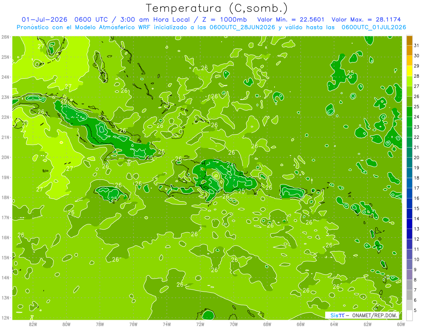
Task: Click 'Valor Max. = 28.1174'
Action: tap(366, 19)
